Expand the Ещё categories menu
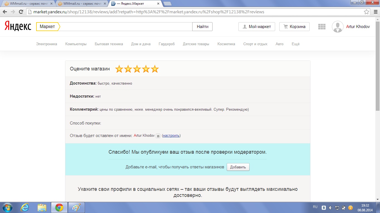Image resolution: width=380 pixels, height=213 pixels. pos(295,44)
